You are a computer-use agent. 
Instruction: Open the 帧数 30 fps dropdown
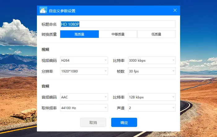152,71
